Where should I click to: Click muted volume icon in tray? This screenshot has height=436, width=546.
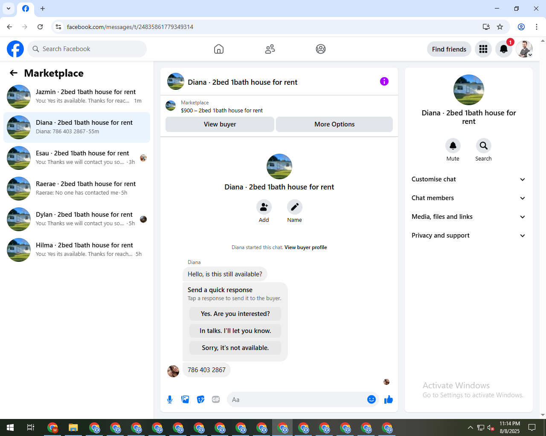[491, 427]
